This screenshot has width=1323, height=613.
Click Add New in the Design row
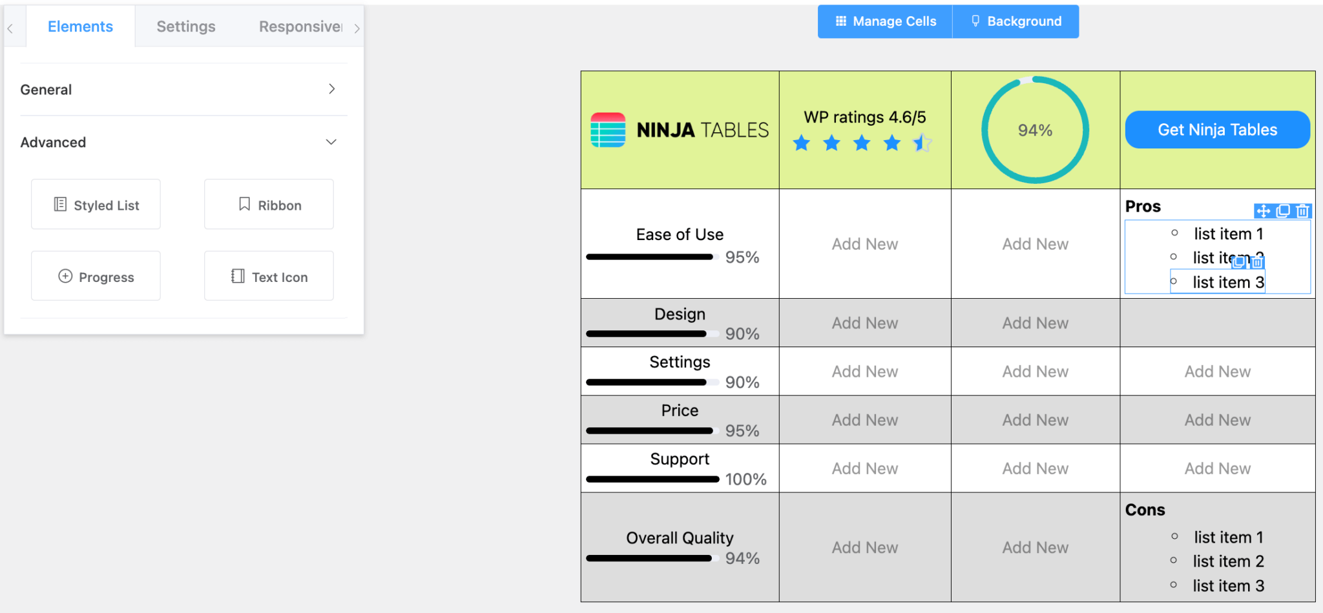(864, 323)
